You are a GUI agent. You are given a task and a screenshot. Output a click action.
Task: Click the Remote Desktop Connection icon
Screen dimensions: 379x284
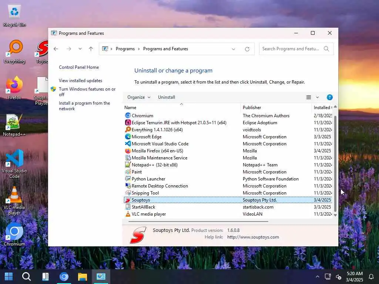pos(128,186)
